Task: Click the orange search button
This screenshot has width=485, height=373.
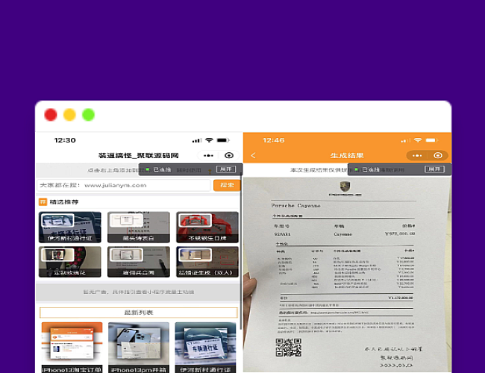Action: click(227, 185)
